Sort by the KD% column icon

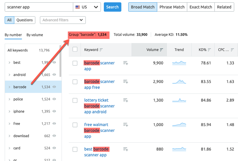coord(209,50)
